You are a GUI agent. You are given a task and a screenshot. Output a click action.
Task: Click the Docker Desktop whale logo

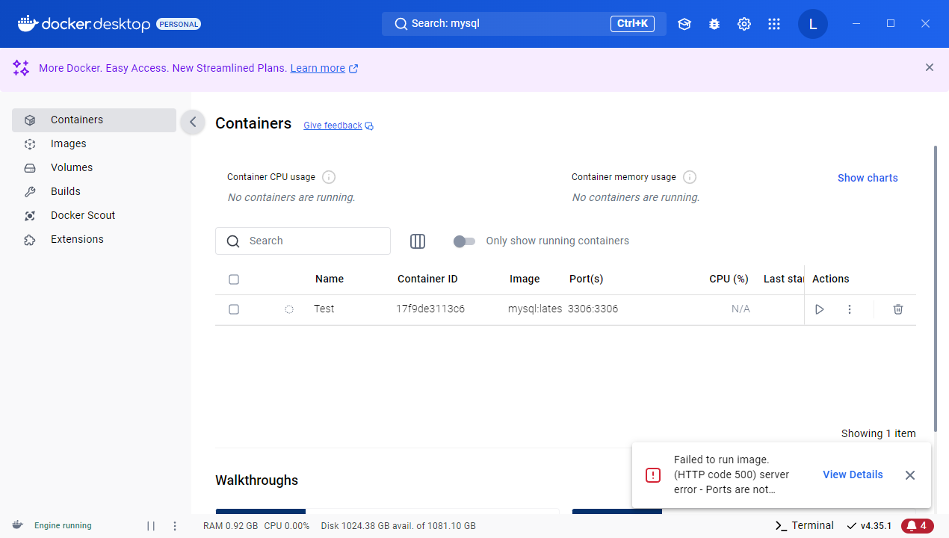pos(28,24)
